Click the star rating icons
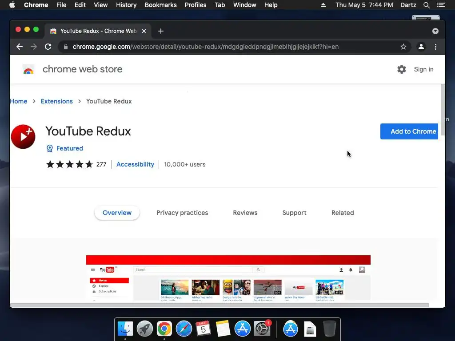455x341 pixels. (x=70, y=164)
